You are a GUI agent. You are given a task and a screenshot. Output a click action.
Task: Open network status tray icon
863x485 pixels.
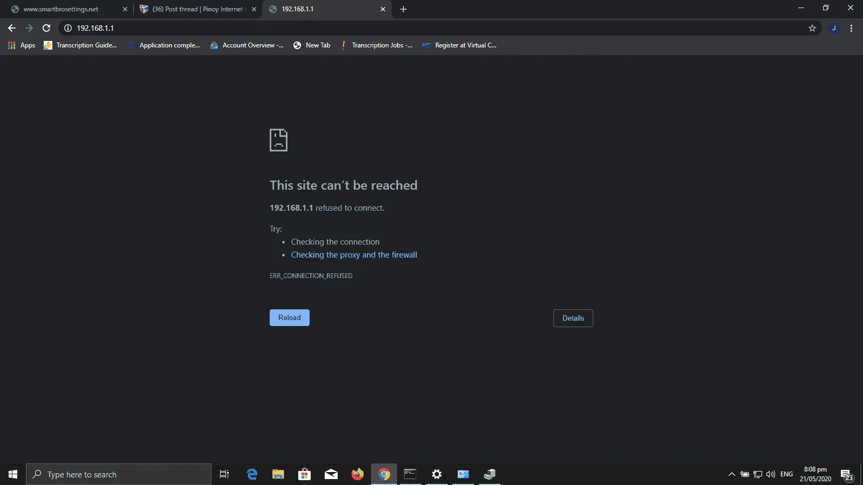(x=758, y=474)
